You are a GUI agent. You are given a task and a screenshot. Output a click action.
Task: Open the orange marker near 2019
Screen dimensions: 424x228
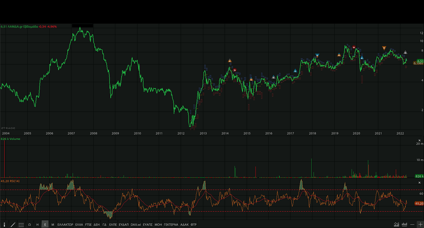[x=339, y=55]
